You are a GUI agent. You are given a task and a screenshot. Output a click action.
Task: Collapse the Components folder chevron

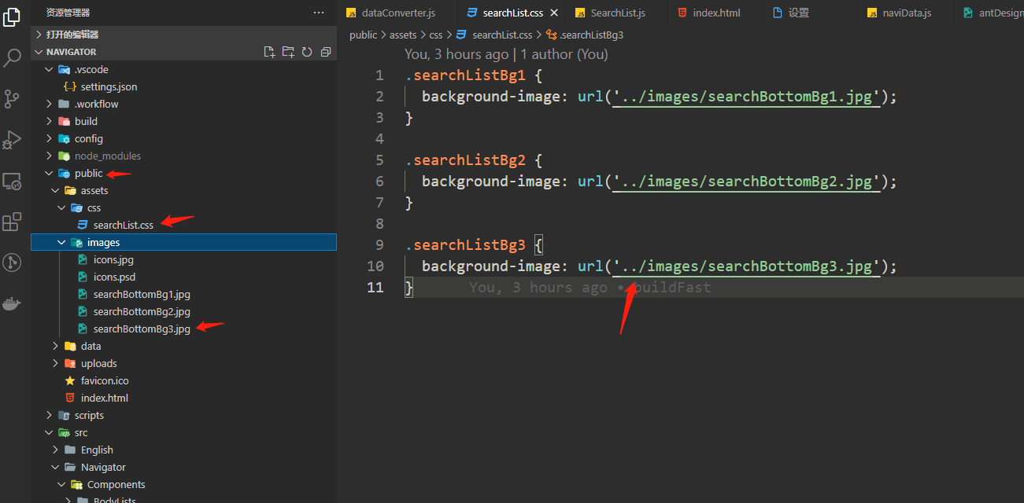click(x=62, y=484)
